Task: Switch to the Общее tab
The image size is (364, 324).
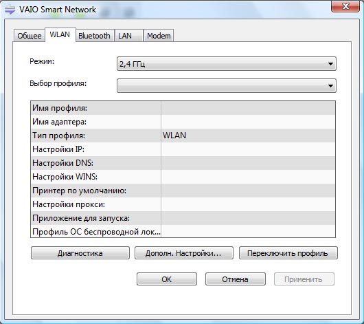Action: pyautogui.click(x=30, y=36)
